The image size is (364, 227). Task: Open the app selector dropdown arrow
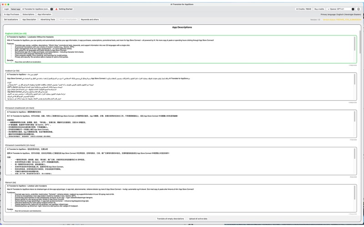coord(51,9)
